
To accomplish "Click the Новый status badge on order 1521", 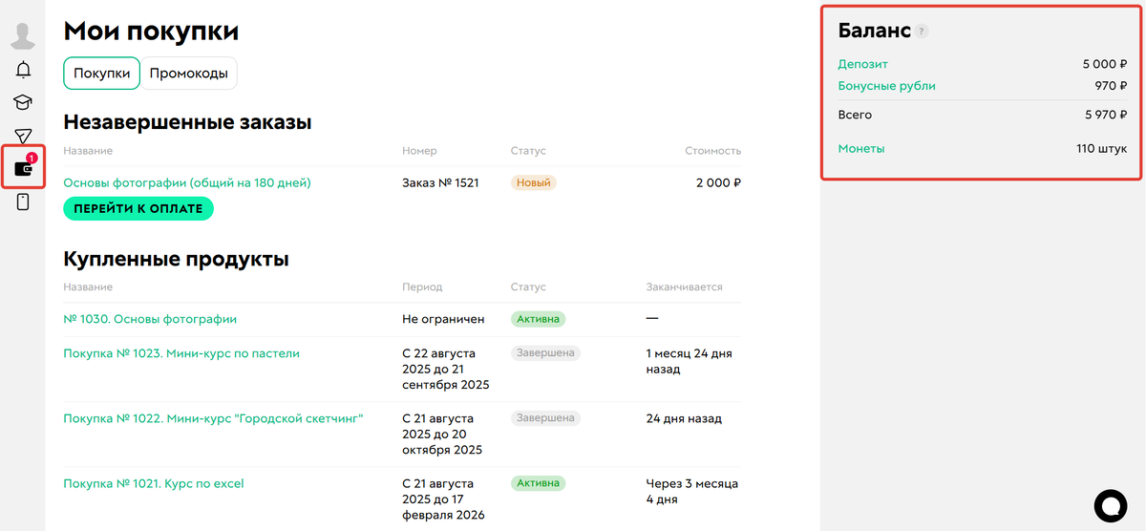I will [534, 182].
